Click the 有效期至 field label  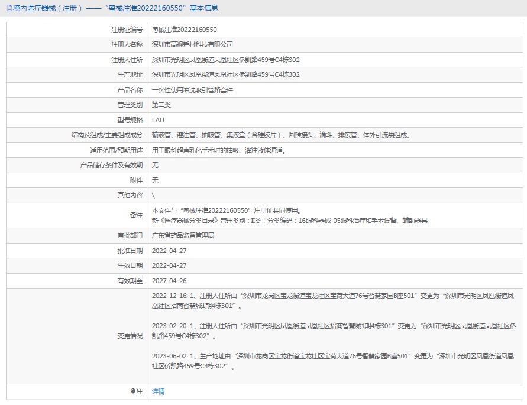[x=130, y=281]
